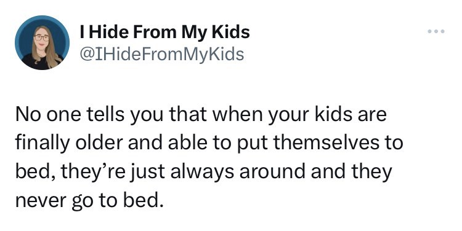Click the word "around" in the tweet
The height and width of the screenshot is (231, 462).
pyautogui.click(x=272, y=171)
